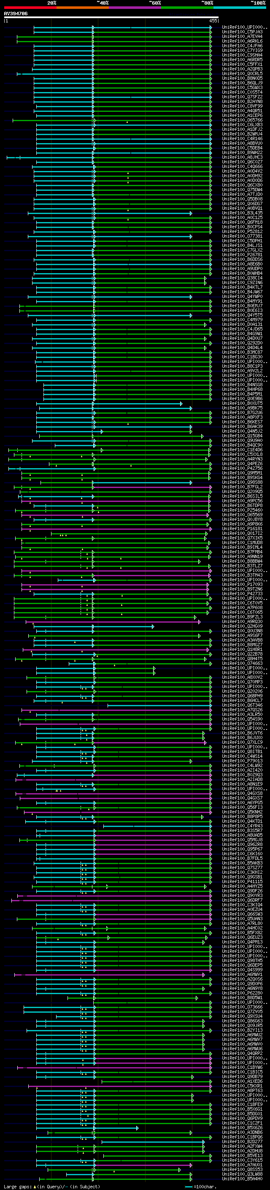This screenshot has width=270, height=1190.
Task: Open the UniRef100_A6RKL6 entry
Action: pyautogui.click(x=242, y=41)
